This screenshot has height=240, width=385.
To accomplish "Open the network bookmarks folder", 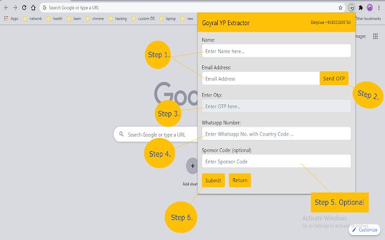I will click(32, 19).
